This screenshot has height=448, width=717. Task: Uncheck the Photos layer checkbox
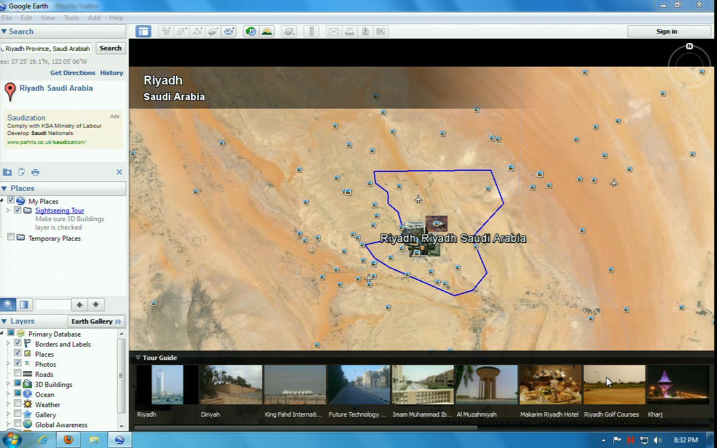pos(18,363)
